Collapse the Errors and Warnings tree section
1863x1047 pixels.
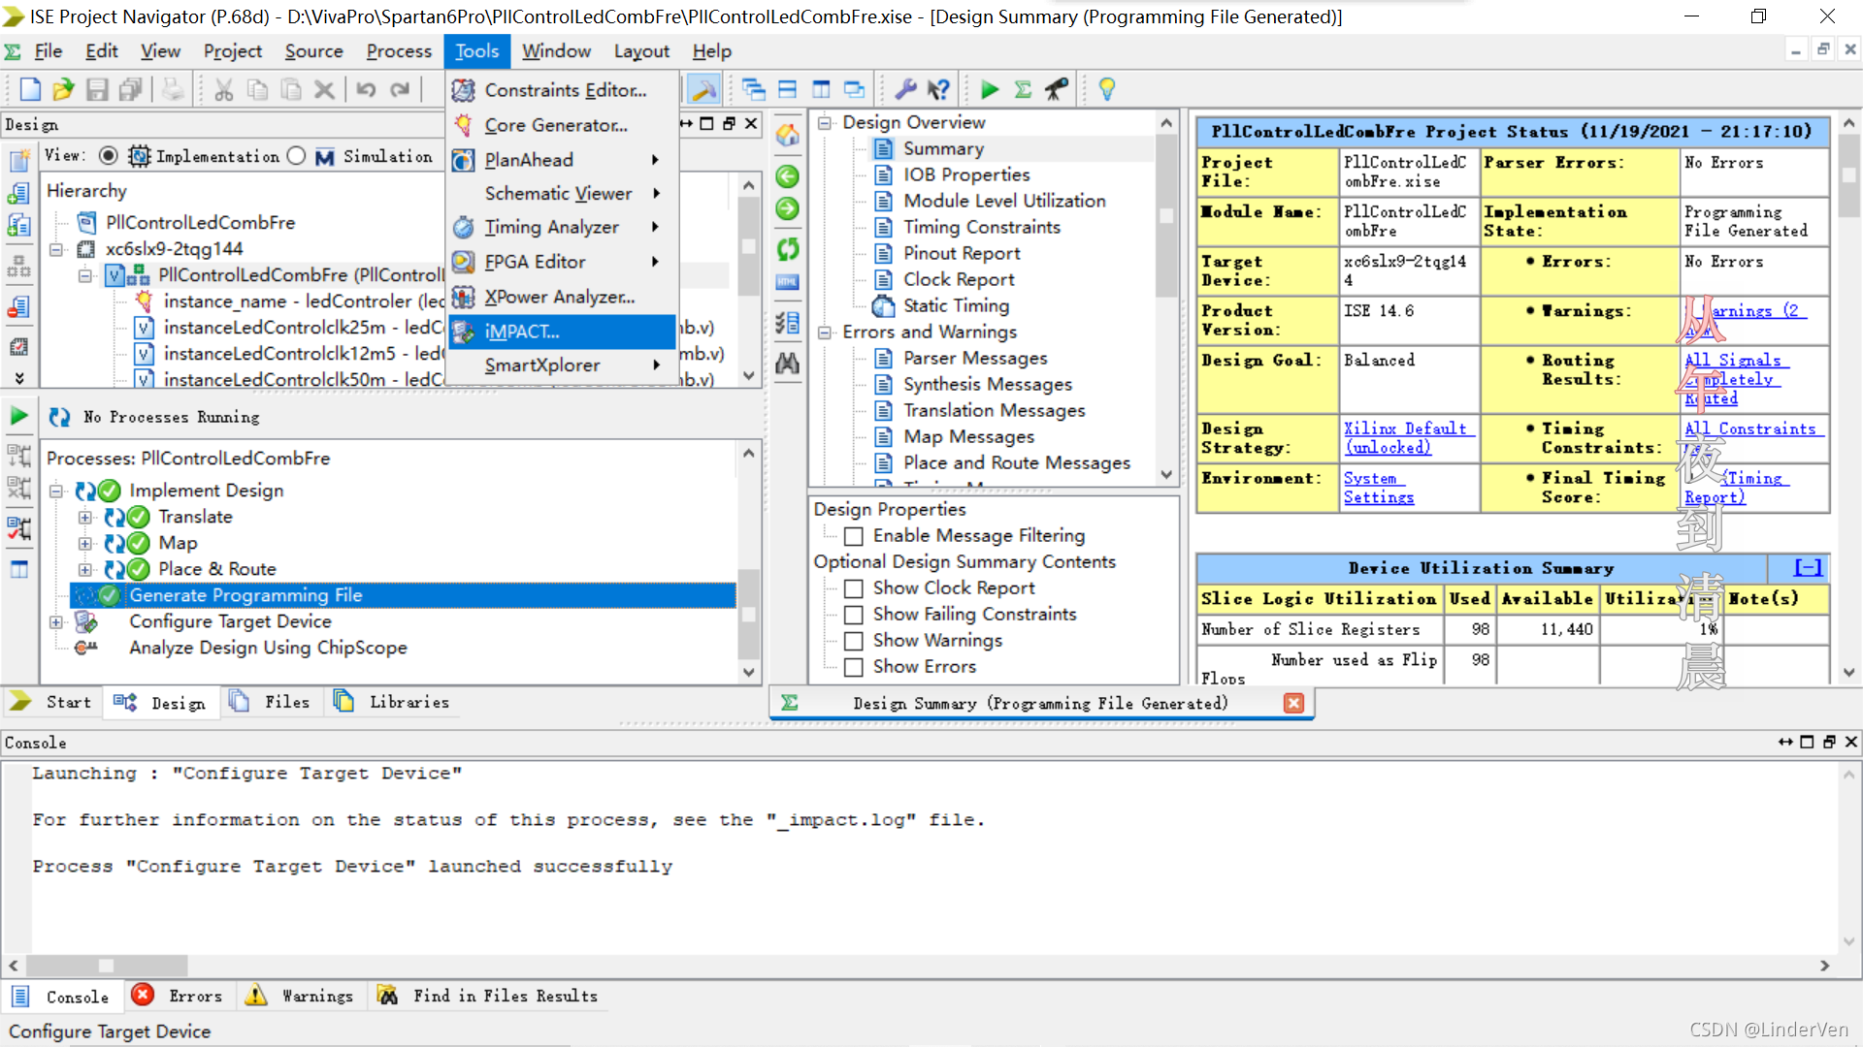coord(826,333)
